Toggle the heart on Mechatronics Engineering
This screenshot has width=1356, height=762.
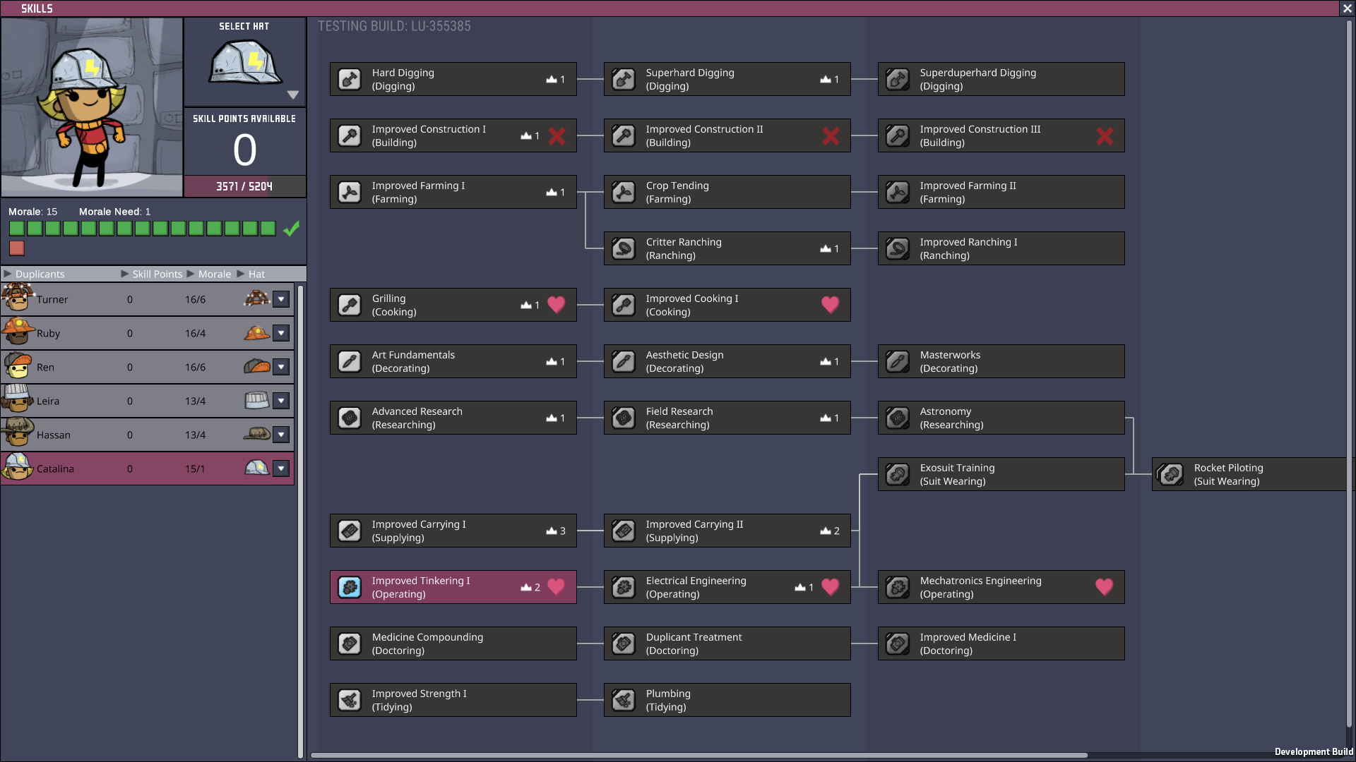pyautogui.click(x=1104, y=587)
